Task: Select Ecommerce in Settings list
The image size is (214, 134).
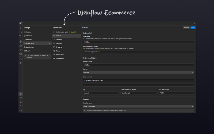Action: 37,43
